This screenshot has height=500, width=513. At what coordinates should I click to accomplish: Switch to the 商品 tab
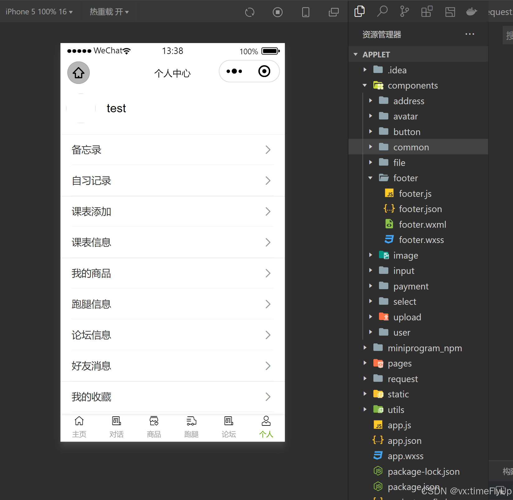click(x=154, y=427)
